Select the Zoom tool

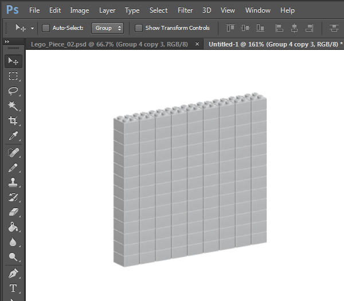(x=13, y=257)
